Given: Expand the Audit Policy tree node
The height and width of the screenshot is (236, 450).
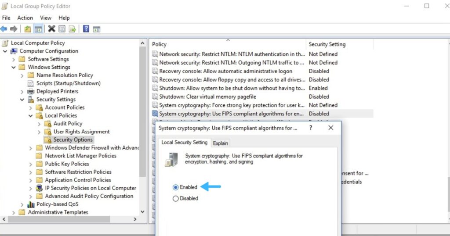Looking at the screenshot, I should 39,124.
